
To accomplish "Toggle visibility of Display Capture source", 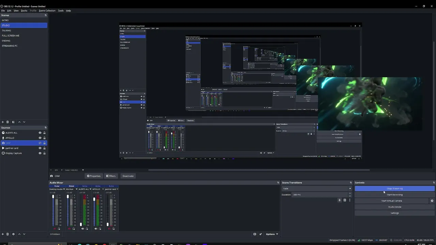I will [40, 153].
